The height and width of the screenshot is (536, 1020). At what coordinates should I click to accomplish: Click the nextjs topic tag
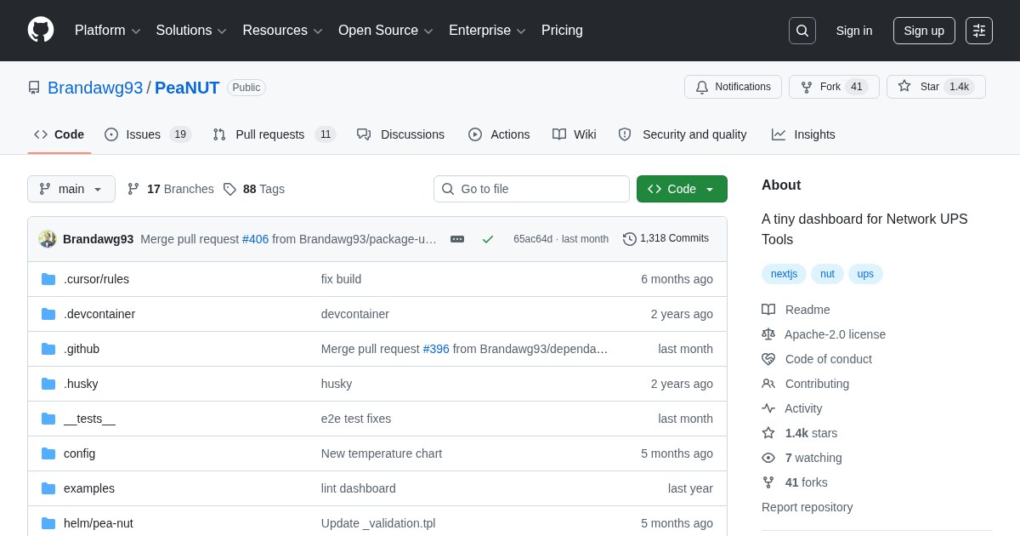pos(784,274)
